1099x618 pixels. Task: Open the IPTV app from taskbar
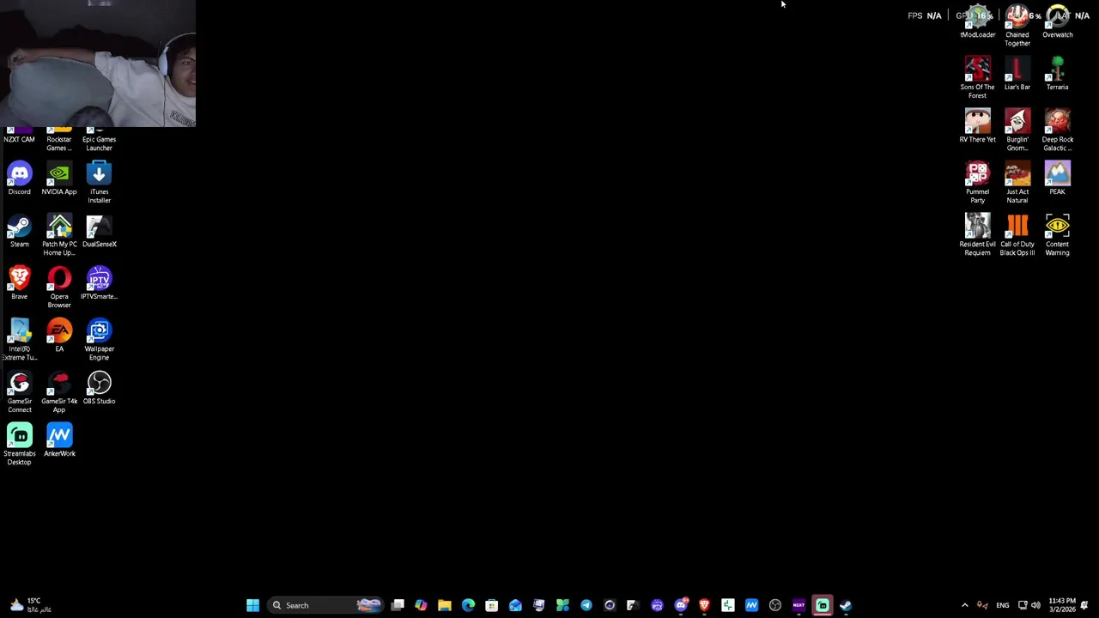click(x=657, y=605)
